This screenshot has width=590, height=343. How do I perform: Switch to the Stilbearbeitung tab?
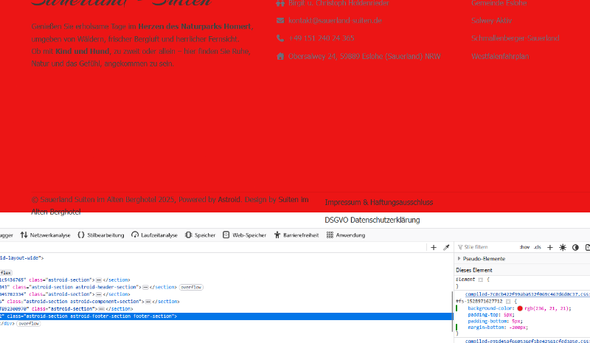coord(100,235)
